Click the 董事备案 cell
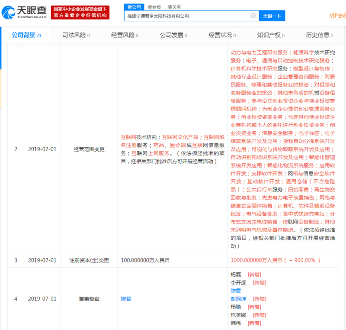346x330 pixels. coord(89,299)
